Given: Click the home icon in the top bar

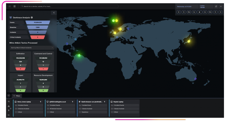Looking at the screenshot, I should pos(9,6).
